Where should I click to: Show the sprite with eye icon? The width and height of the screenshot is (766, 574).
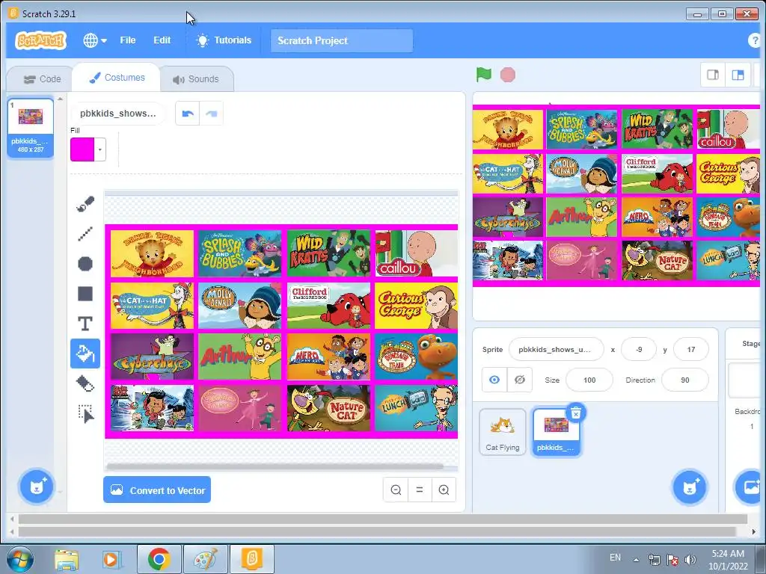(x=494, y=380)
